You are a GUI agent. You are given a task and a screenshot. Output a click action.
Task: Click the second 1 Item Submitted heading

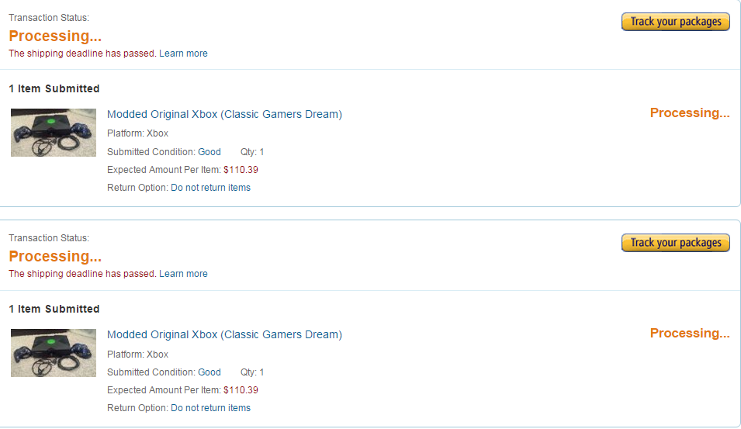[54, 309]
